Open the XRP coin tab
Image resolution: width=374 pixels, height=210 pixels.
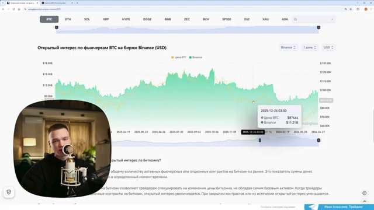click(x=106, y=19)
